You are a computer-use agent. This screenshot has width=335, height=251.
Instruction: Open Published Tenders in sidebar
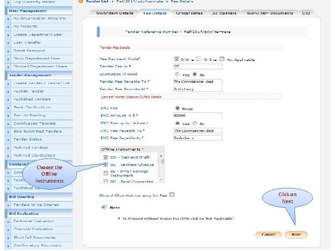click(32, 99)
